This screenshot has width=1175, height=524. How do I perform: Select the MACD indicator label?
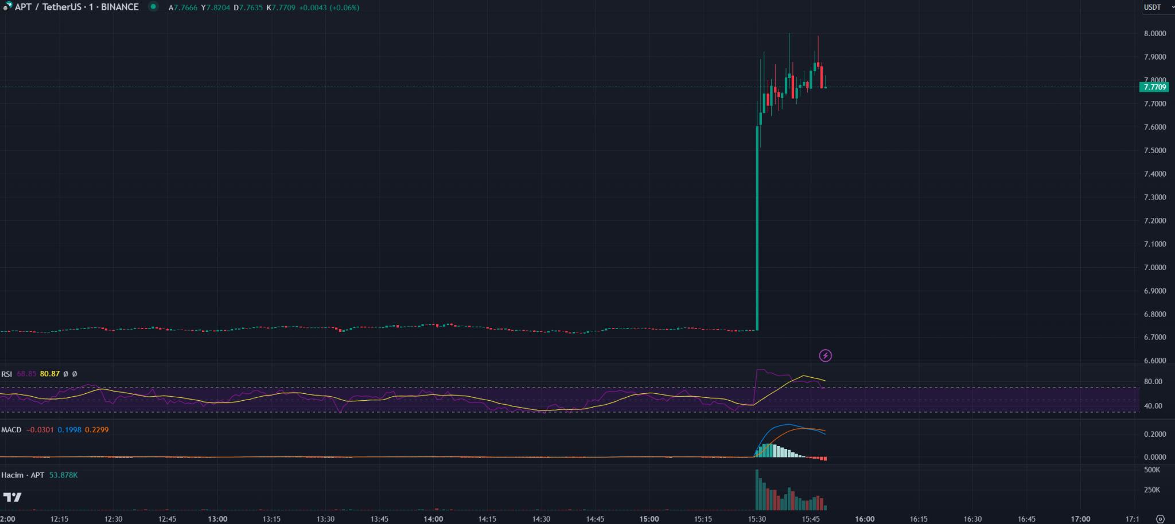11,430
